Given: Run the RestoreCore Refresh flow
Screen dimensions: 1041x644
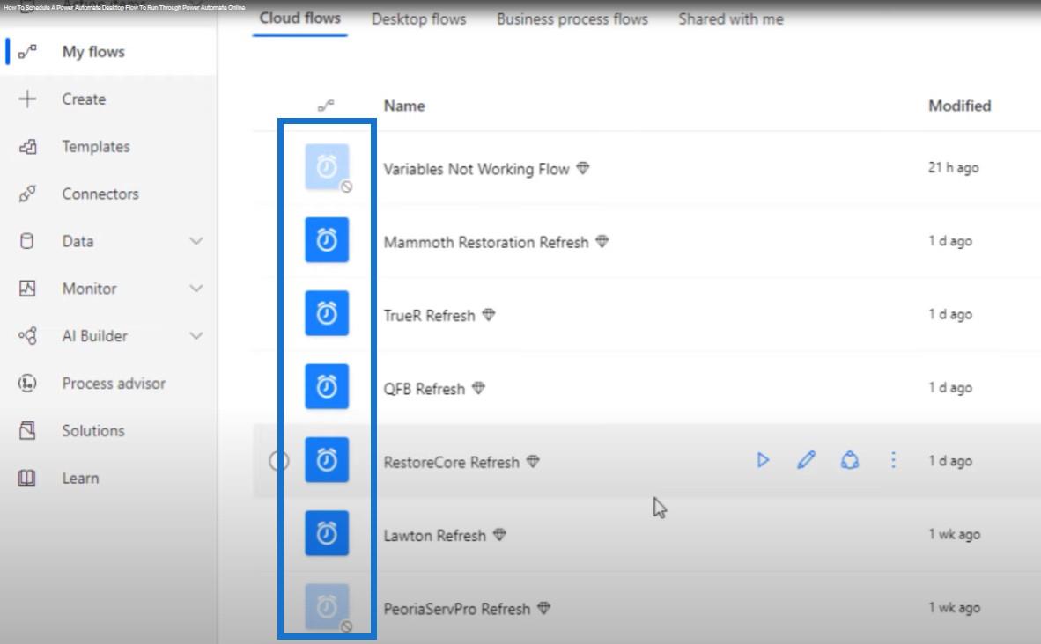Looking at the screenshot, I should pyautogui.click(x=763, y=460).
